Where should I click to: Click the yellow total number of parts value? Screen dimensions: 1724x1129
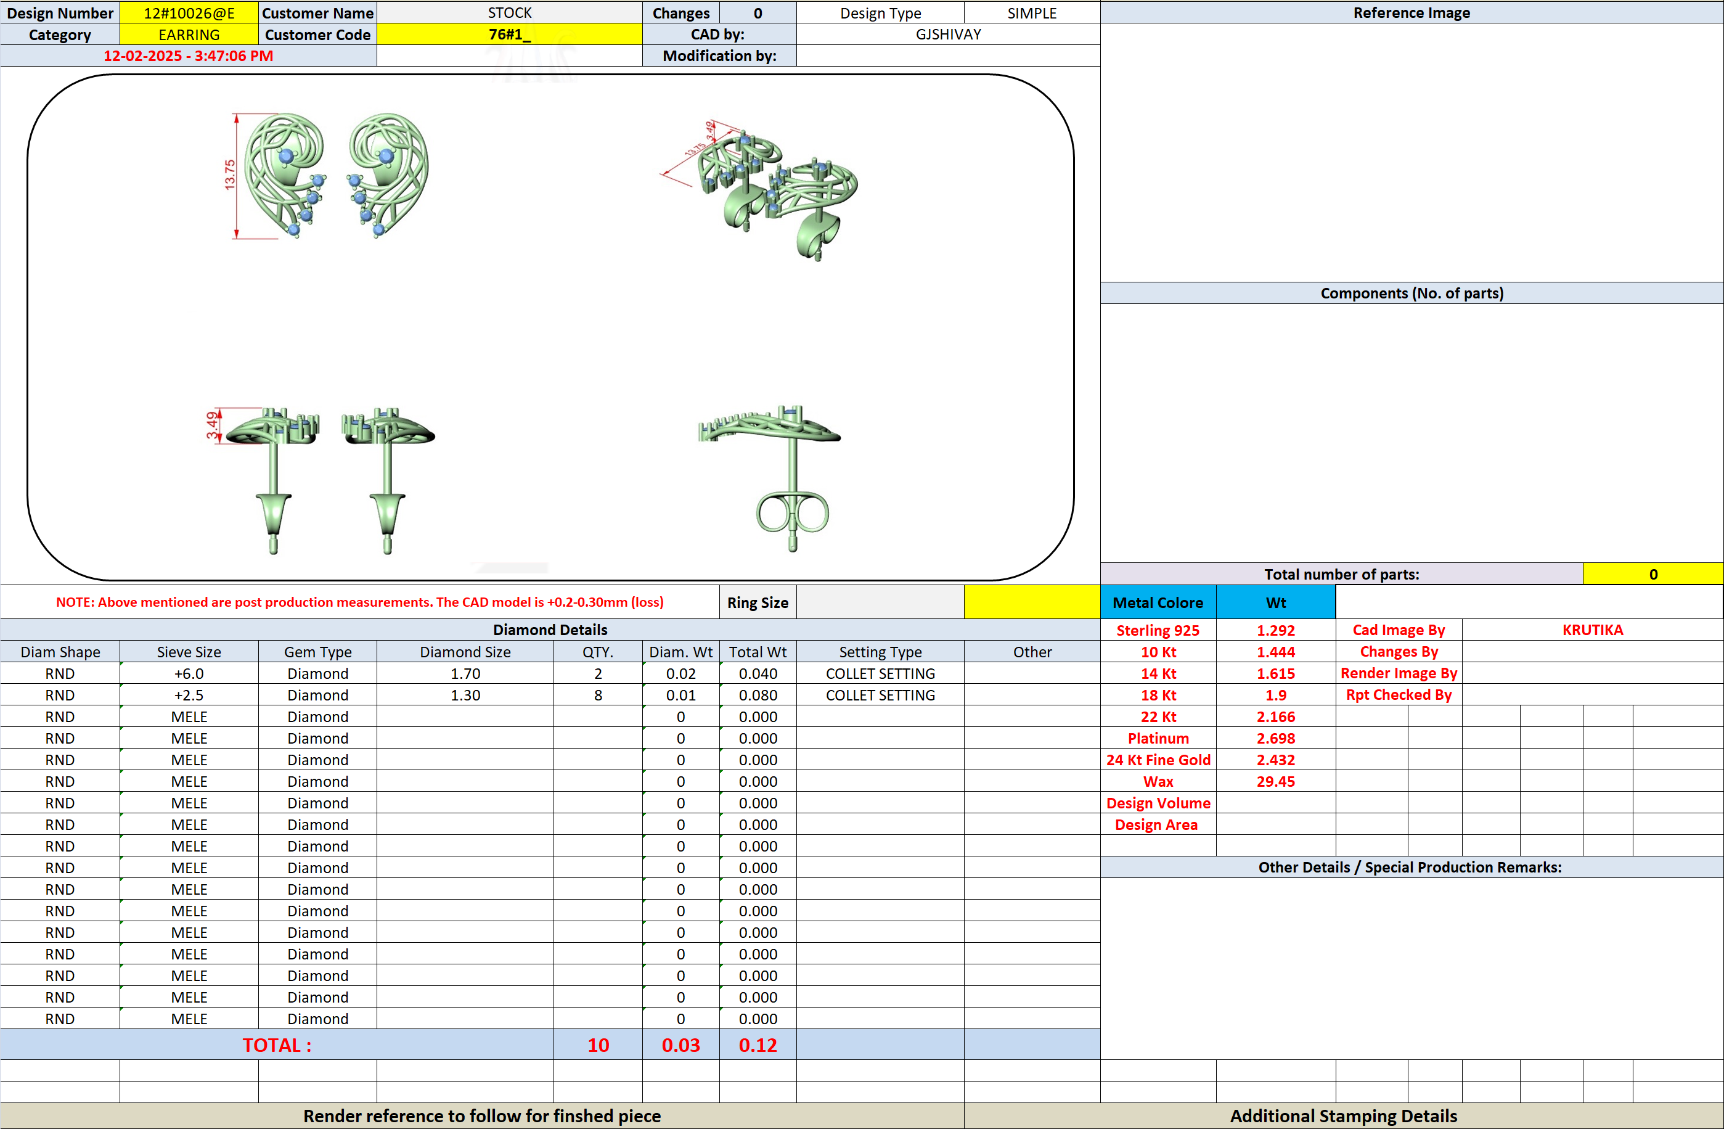pyautogui.click(x=1653, y=574)
